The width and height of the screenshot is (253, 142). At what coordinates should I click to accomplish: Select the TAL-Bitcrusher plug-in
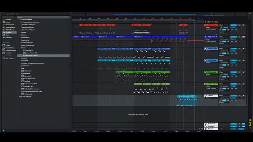[x=30, y=79]
